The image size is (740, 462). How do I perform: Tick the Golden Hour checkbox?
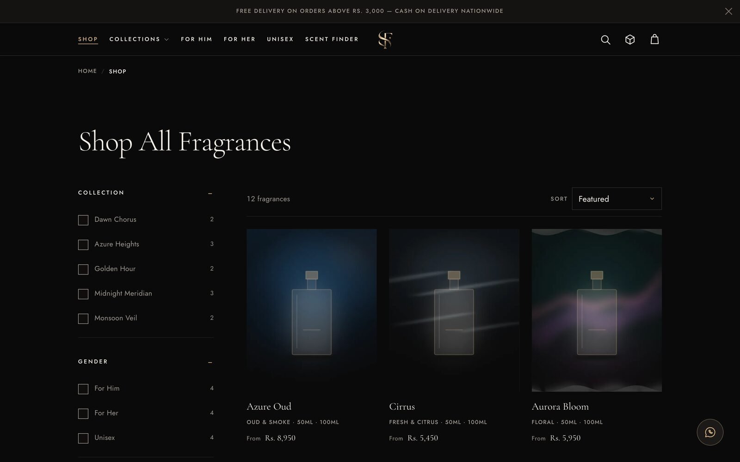pyautogui.click(x=83, y=269)
